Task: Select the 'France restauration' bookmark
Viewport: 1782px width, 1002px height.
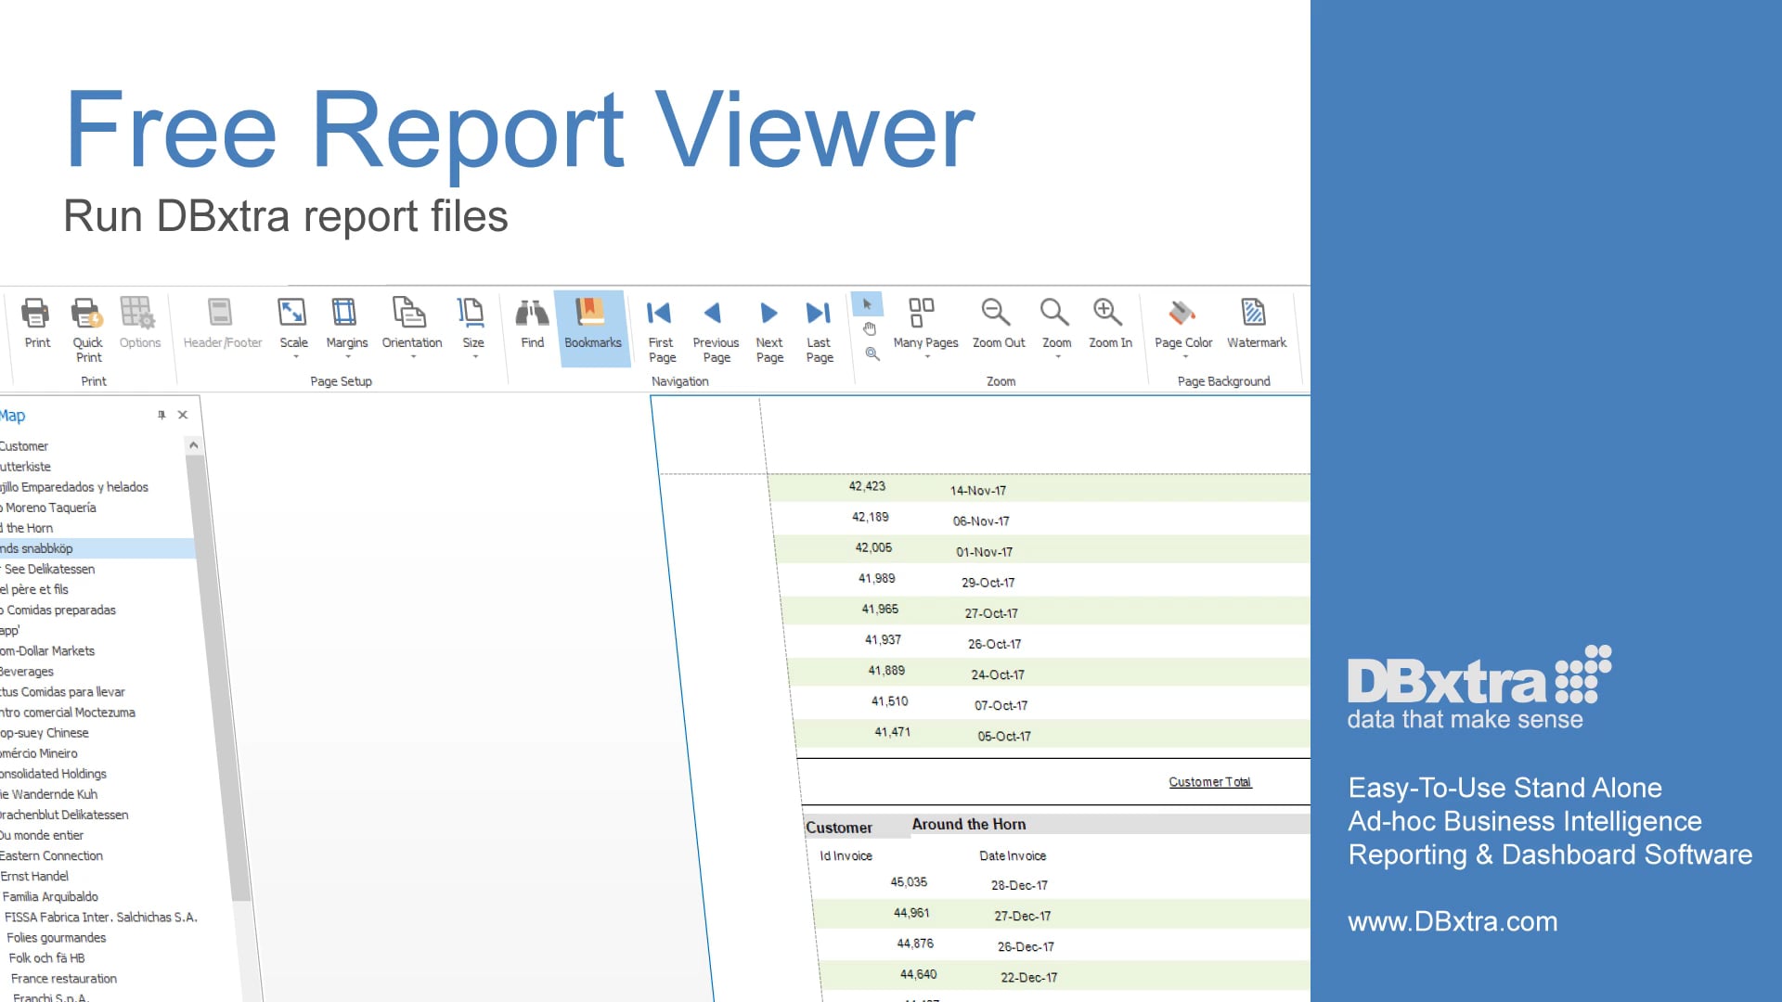Action: click(x=63, y=979)
